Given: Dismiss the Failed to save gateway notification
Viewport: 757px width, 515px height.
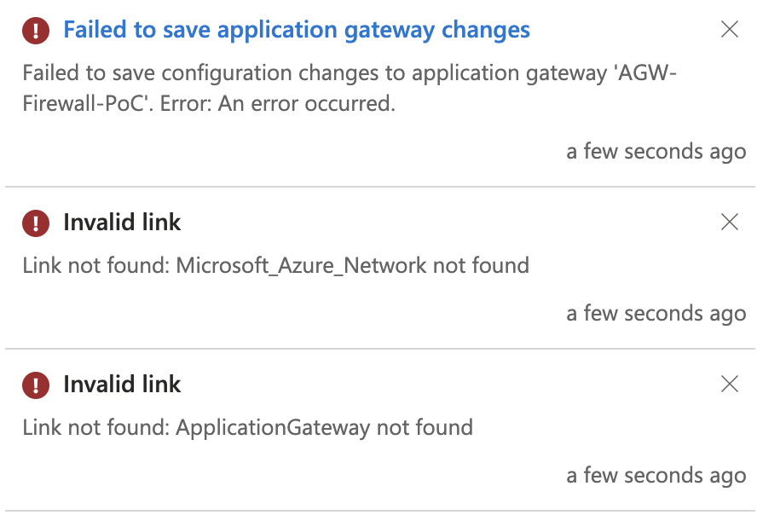Looking at the screenshot, I should click(730, 30).
